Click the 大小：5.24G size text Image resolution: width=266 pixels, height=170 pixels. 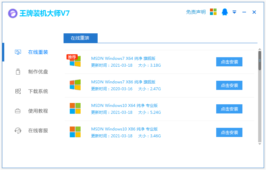149,112
